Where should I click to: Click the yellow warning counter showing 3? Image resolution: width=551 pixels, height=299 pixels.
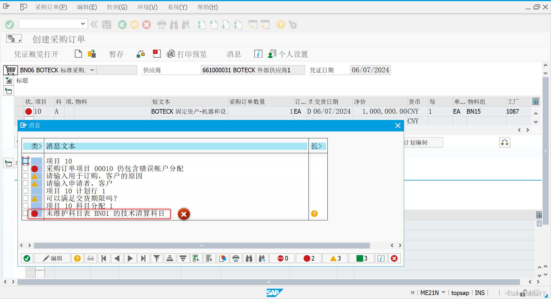[x=335, y=258]
